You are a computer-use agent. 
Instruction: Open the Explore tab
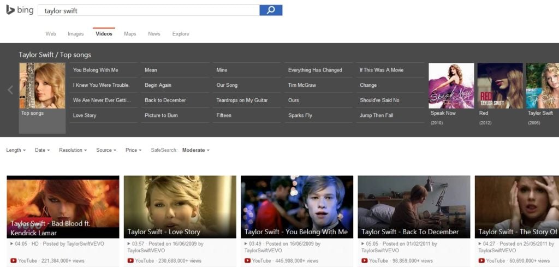click(181, 34)
